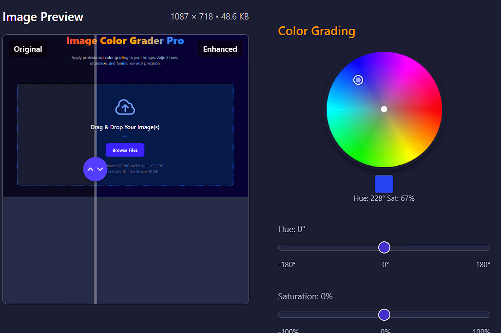The width and height of the screenshot is (501, 333).
Task: Click the circular comparison slider handle
Action: (96, 169)
